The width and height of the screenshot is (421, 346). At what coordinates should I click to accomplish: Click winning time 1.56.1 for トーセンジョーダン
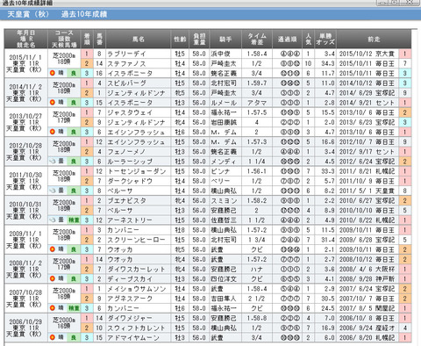(257, 171)
